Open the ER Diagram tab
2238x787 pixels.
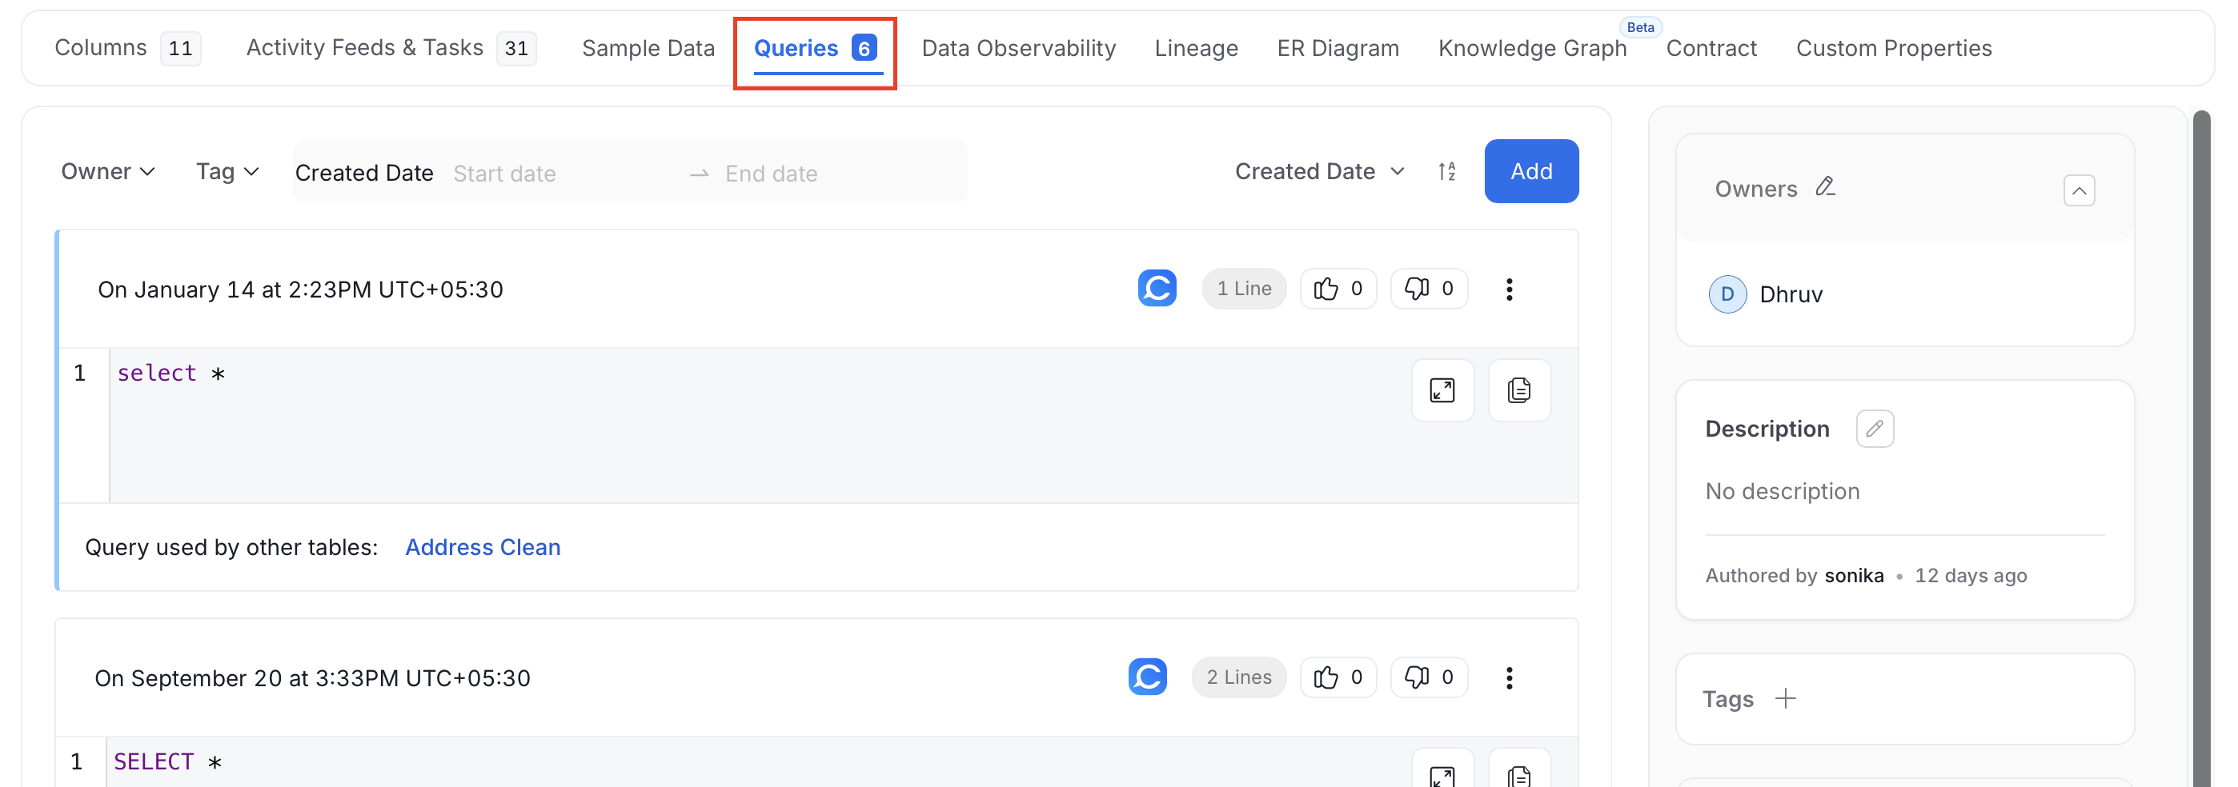(1338, 48)
